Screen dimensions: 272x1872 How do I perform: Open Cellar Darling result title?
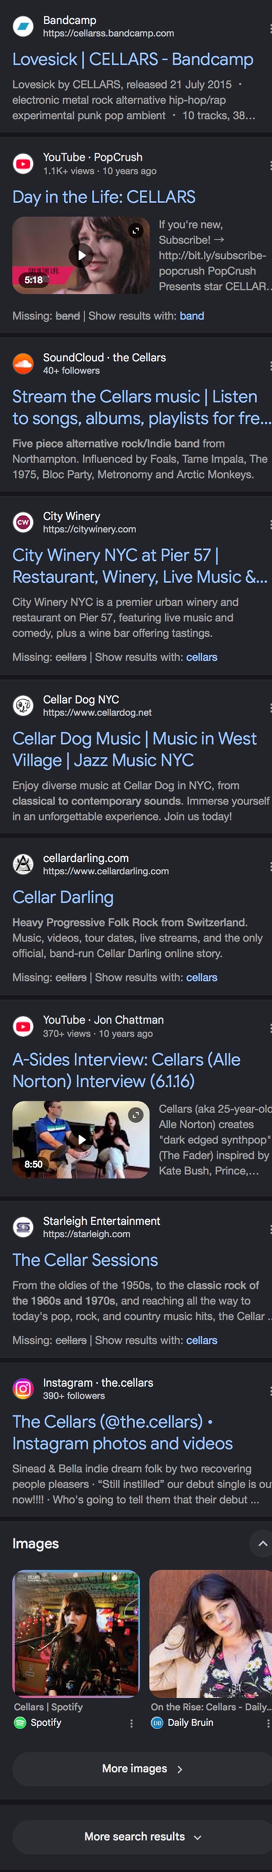coord(63,898)
